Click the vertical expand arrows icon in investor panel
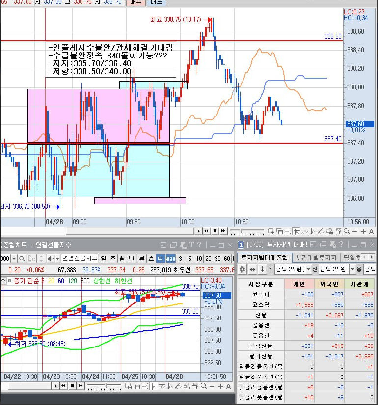Image resolution: width=378 pixels, height=405 pixels. click(x=262, y=269)
